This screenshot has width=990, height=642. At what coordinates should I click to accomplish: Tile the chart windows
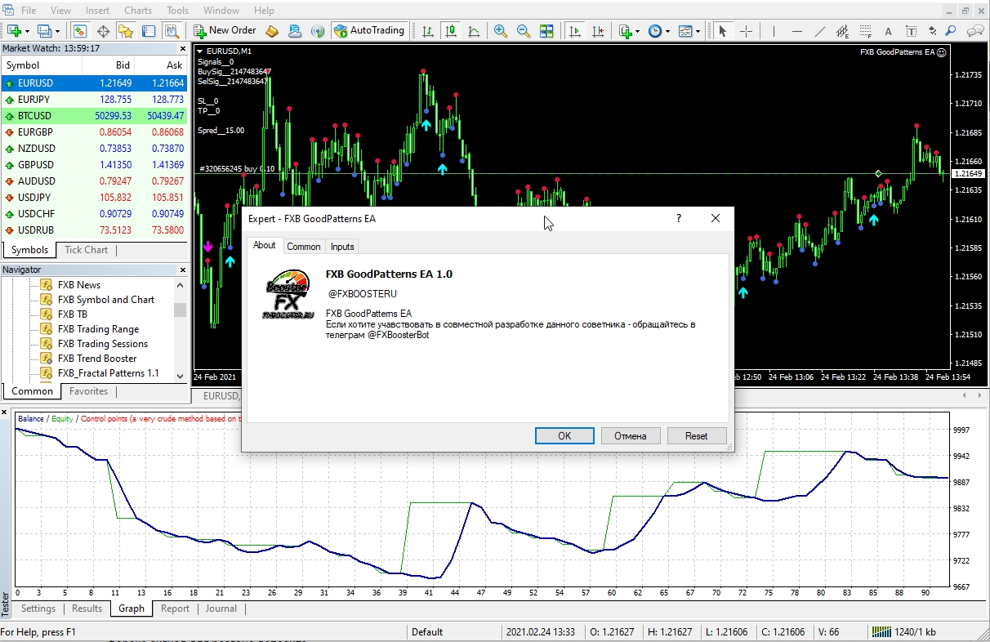(546, 31)
